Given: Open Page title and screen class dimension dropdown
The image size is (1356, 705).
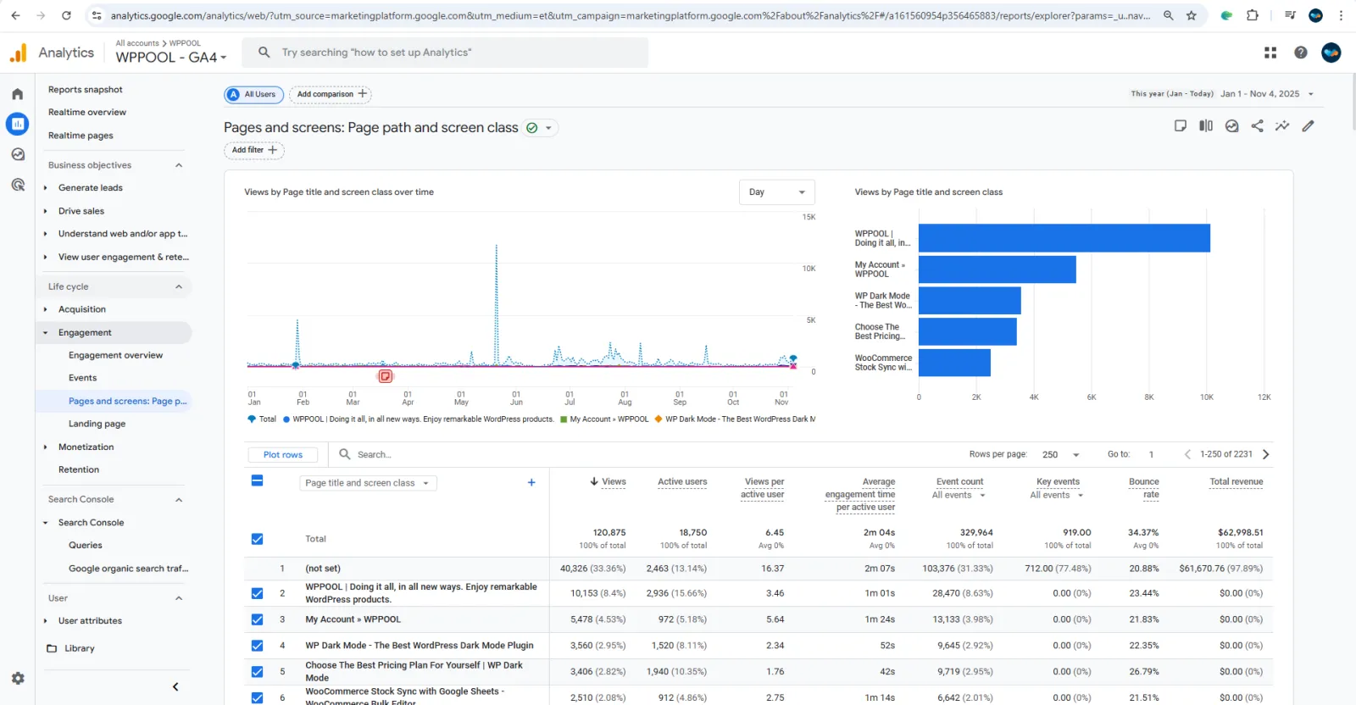Looking at the screenshot, I should (369, 483).
